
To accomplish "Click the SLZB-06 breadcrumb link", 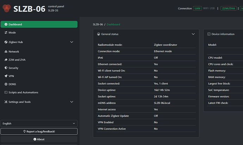I will [98, 25].
